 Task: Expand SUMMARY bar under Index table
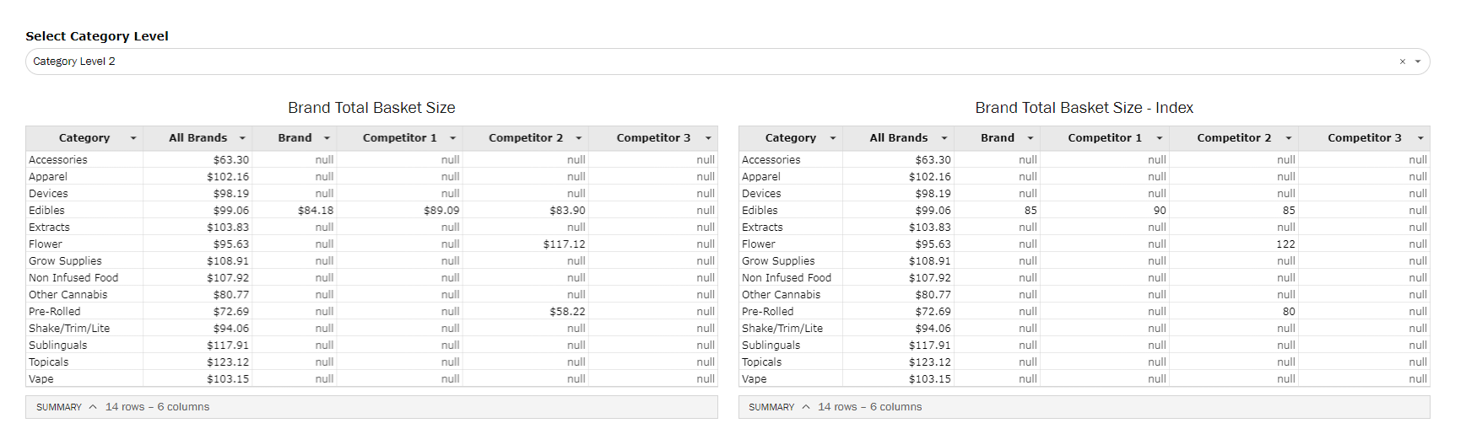[x=780, y=407]
